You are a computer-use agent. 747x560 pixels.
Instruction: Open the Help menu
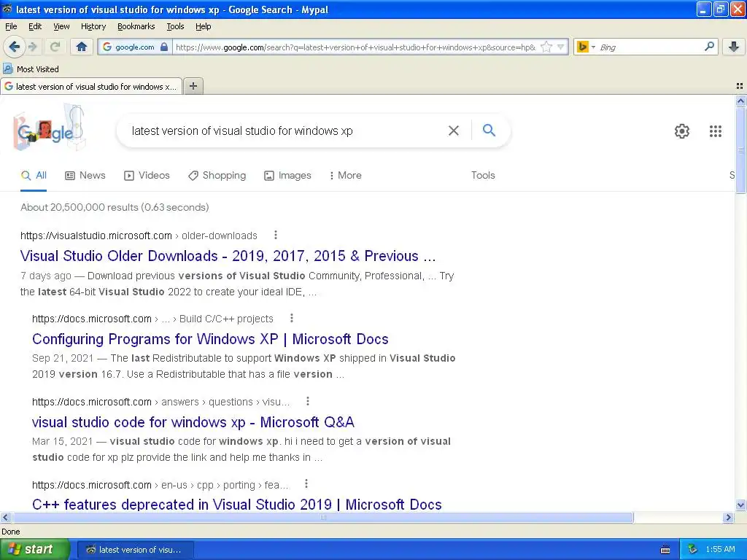pyautogui.click(x=204, y=26)
